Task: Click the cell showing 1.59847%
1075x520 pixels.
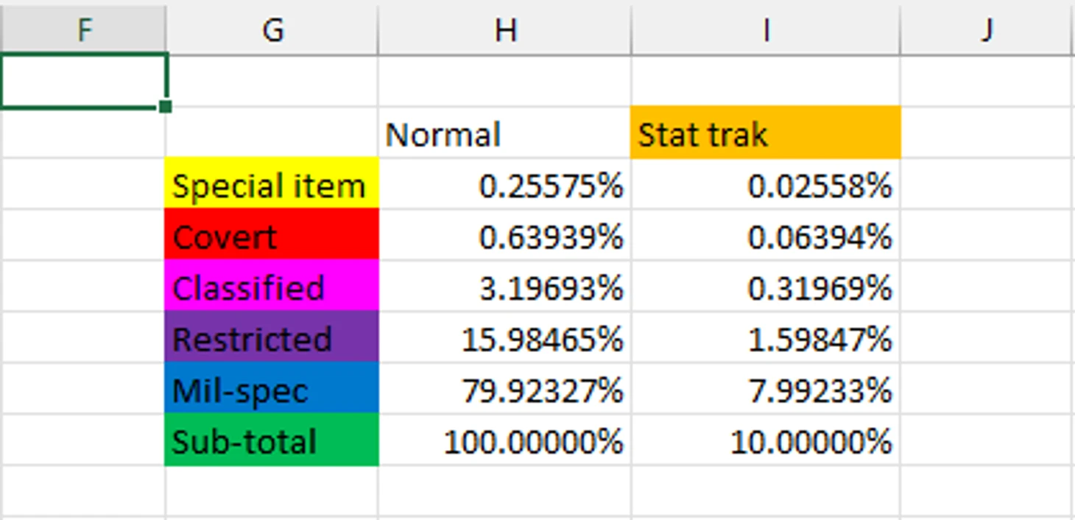Action: tap(766, 337)
